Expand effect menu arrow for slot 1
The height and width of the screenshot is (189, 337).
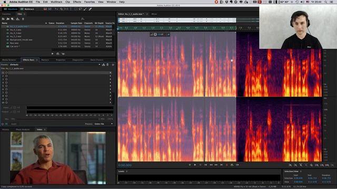click(111, 72)
